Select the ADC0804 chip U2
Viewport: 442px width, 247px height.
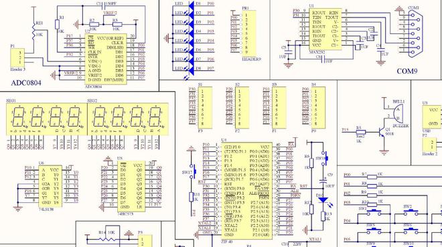coord(106,59)
